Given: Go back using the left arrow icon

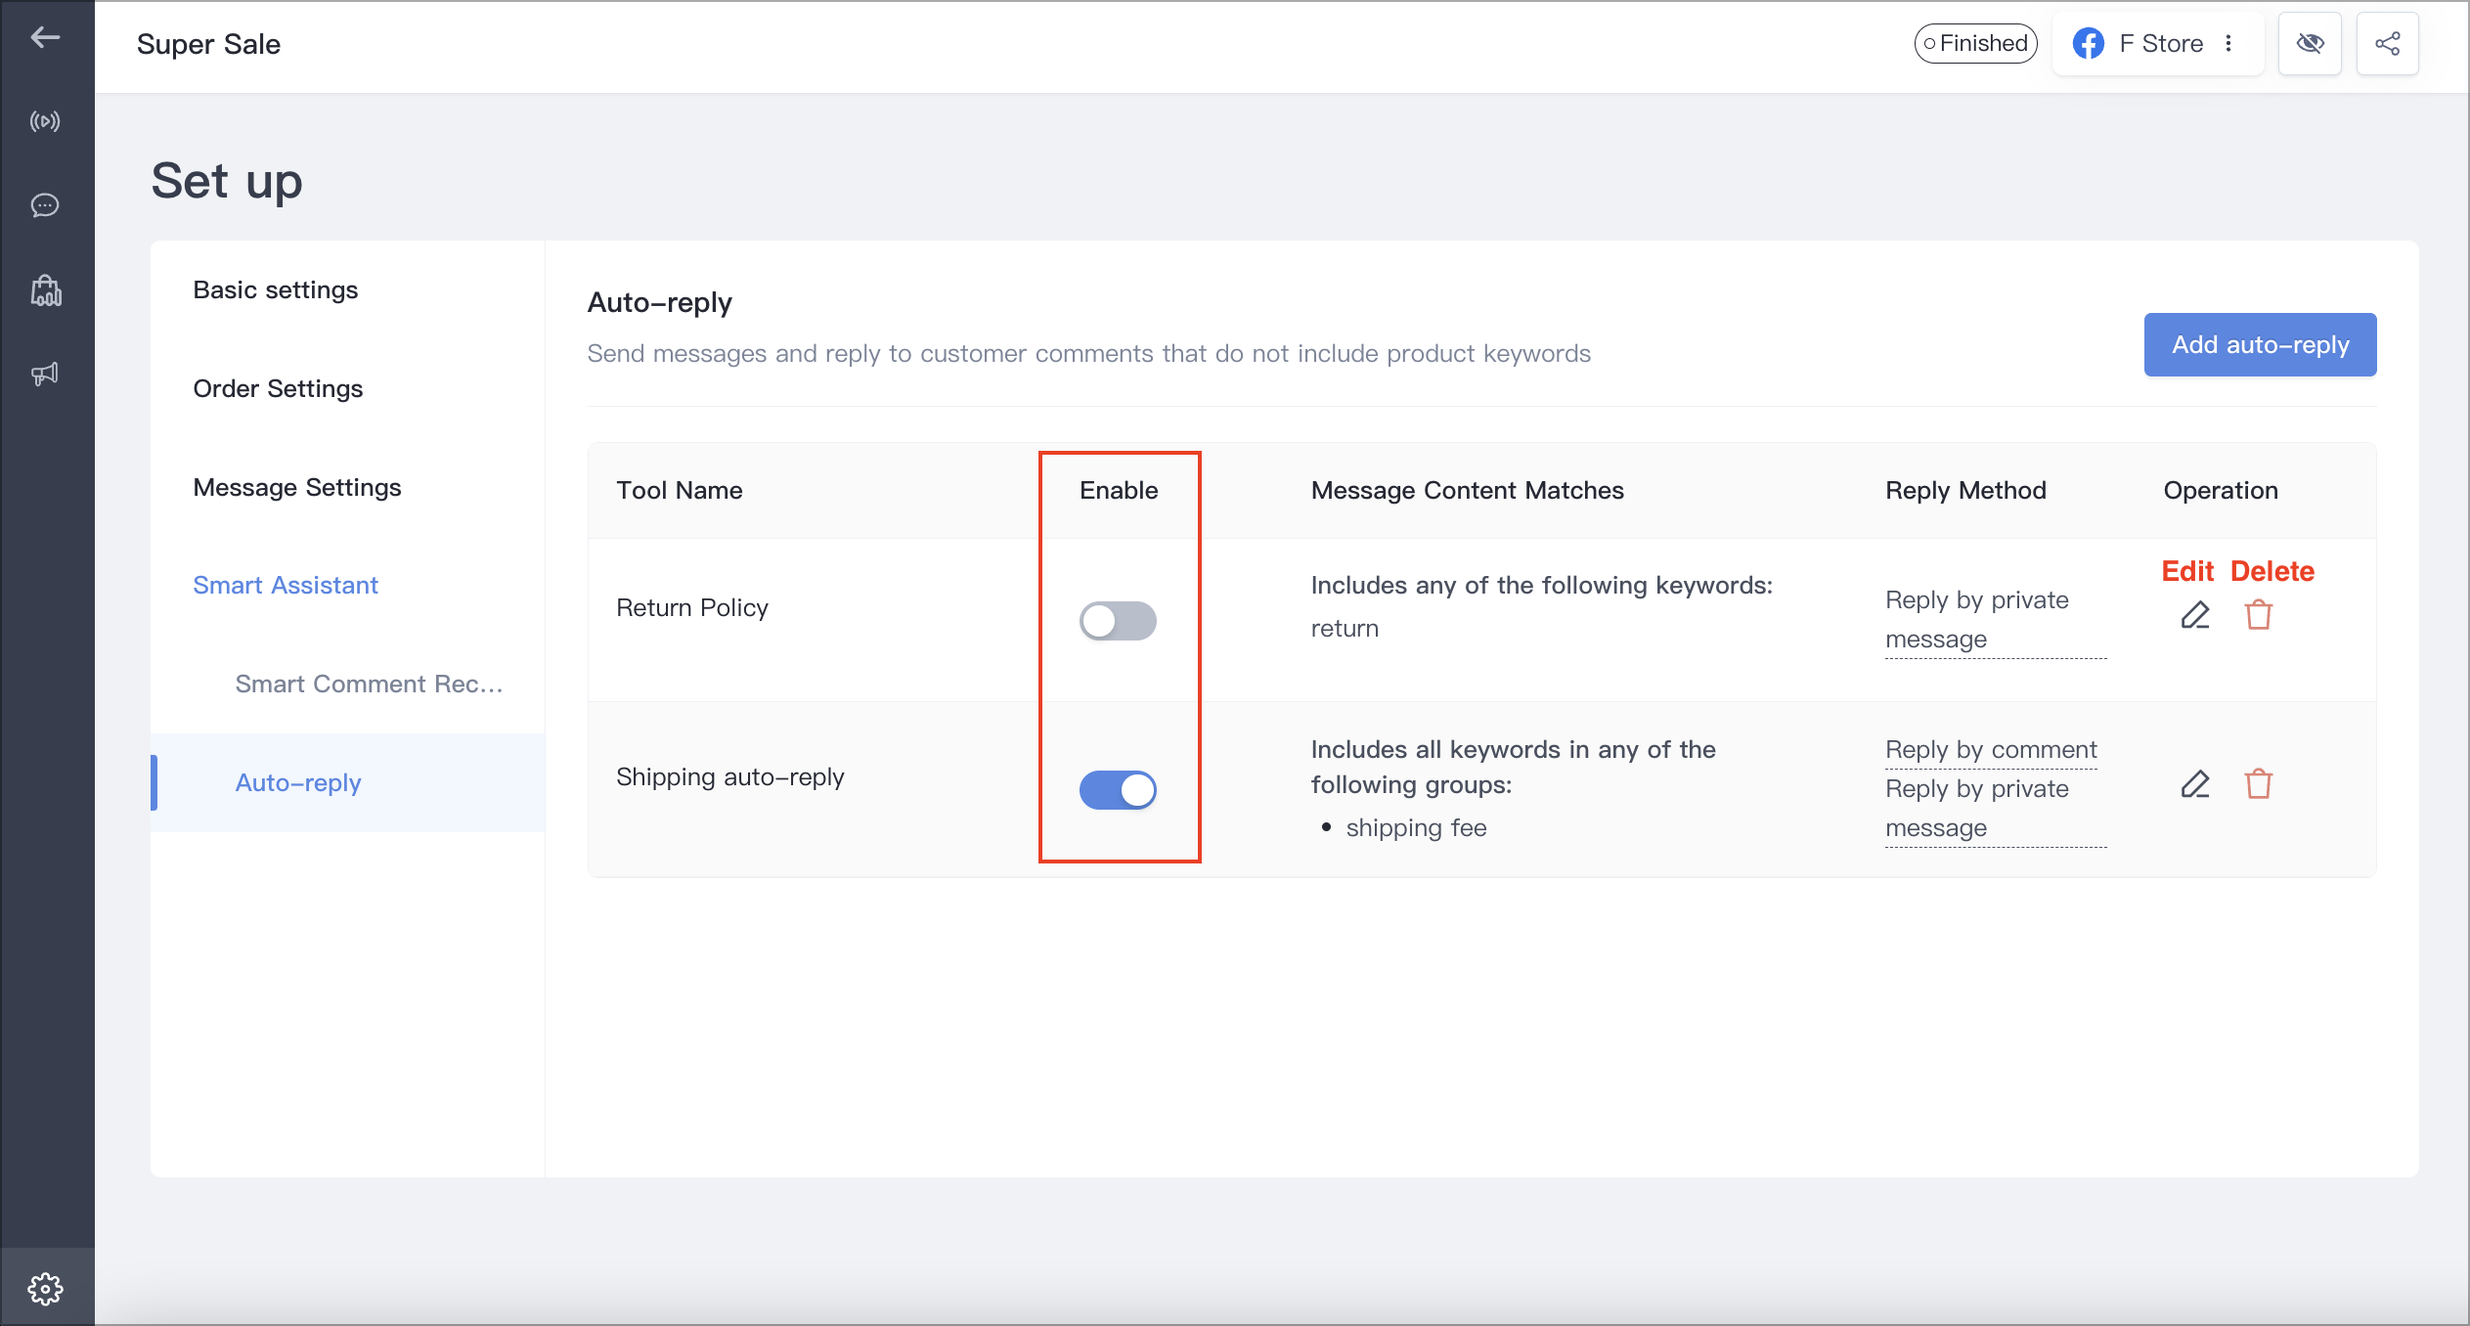Looking at the screenshot, I should (45, 37).
